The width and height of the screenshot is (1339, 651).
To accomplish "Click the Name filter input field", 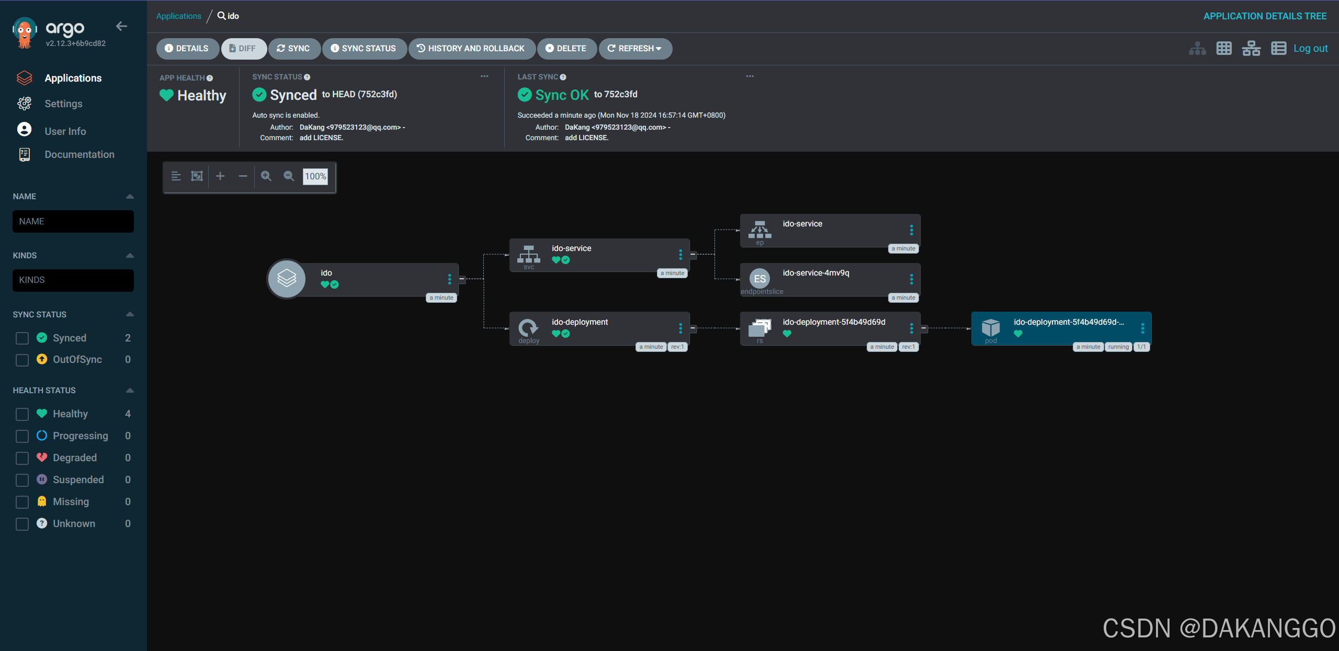I will [73, 221].
